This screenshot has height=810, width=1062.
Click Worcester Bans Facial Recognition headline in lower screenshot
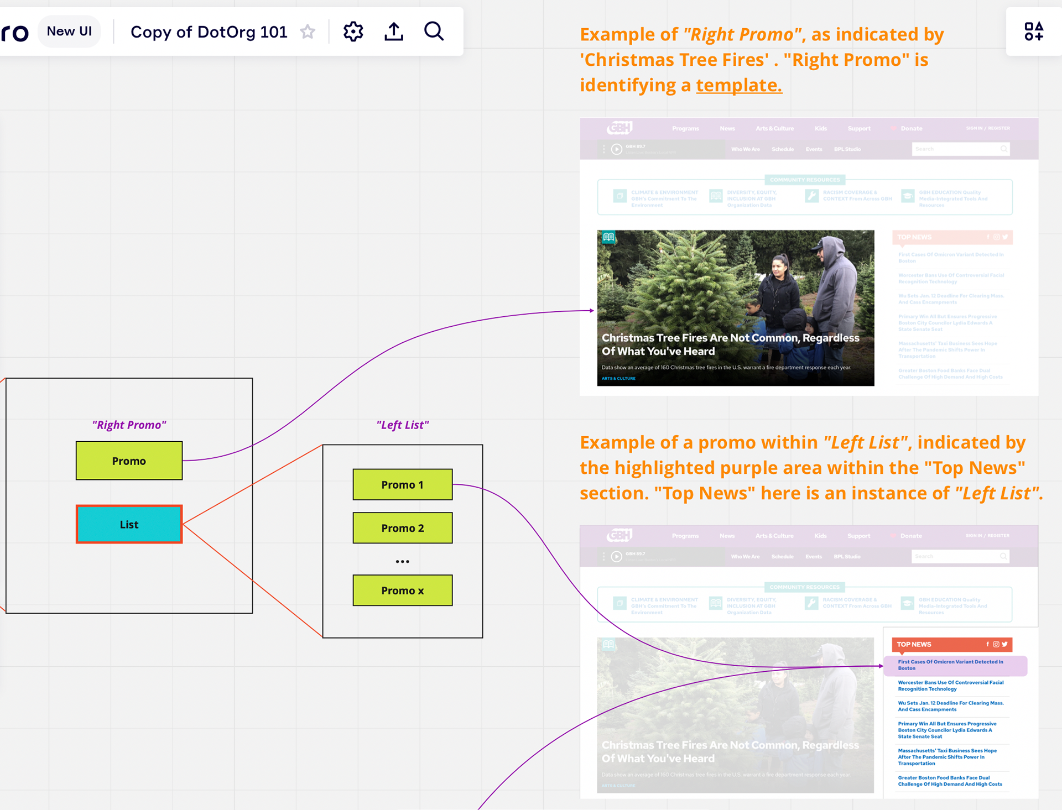(951, 686)
